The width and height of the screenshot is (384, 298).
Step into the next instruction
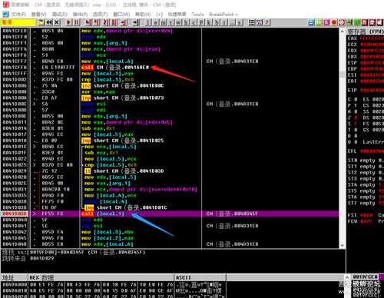pyautogui.click(x=88, y=22)
